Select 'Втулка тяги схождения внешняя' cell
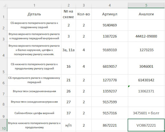The image size is (165, 132). point(34,91)
